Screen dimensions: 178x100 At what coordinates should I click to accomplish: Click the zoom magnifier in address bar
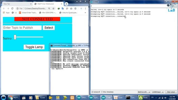pos(49,9)
